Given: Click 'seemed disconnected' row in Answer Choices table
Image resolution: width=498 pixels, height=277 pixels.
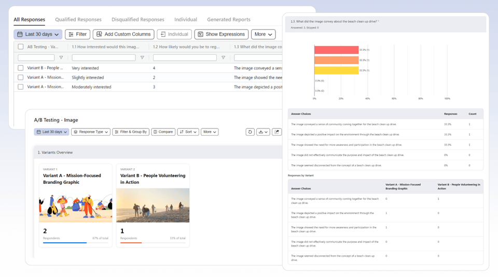Looking at the screenshot, I should (x=385, y=166).
